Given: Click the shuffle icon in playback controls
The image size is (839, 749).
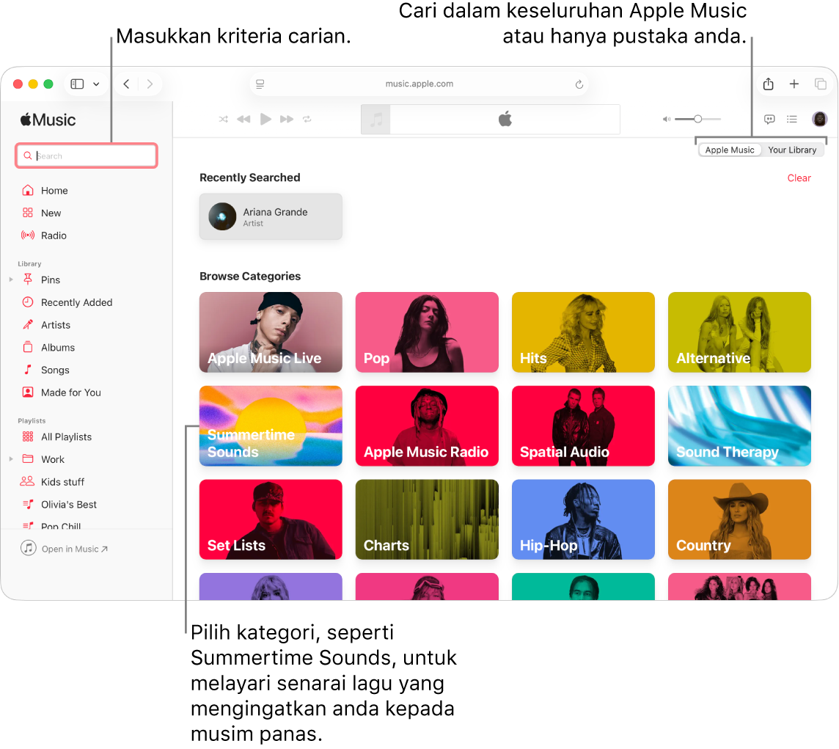Looking at the screenshot, I should point(223,119).
